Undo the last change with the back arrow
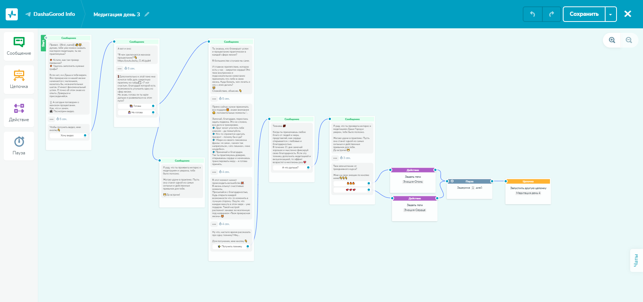643x302 pixels. (x=533, y=14)
